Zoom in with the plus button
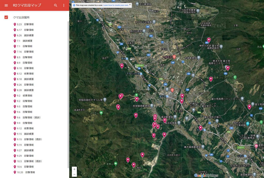 coord(75,169)
